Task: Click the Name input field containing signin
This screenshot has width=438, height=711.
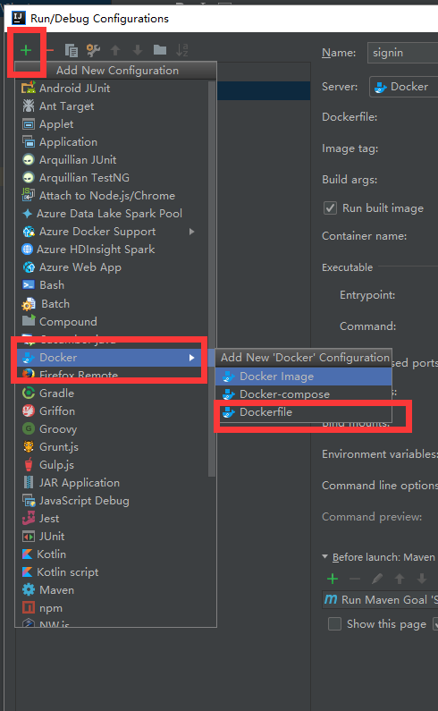Action: tap(402, 53)
